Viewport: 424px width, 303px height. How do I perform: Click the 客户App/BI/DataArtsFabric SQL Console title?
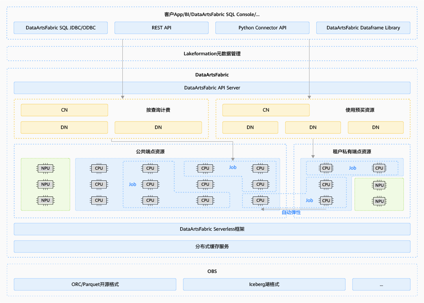pos(212,14)
